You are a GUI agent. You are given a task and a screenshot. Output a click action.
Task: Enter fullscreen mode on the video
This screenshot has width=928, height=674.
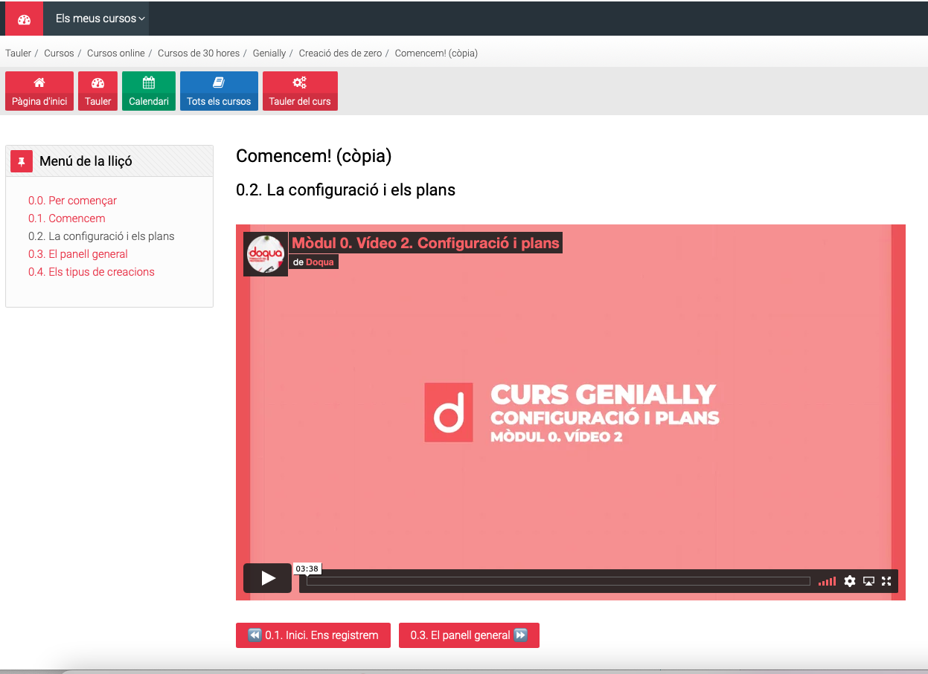[886, 581]
